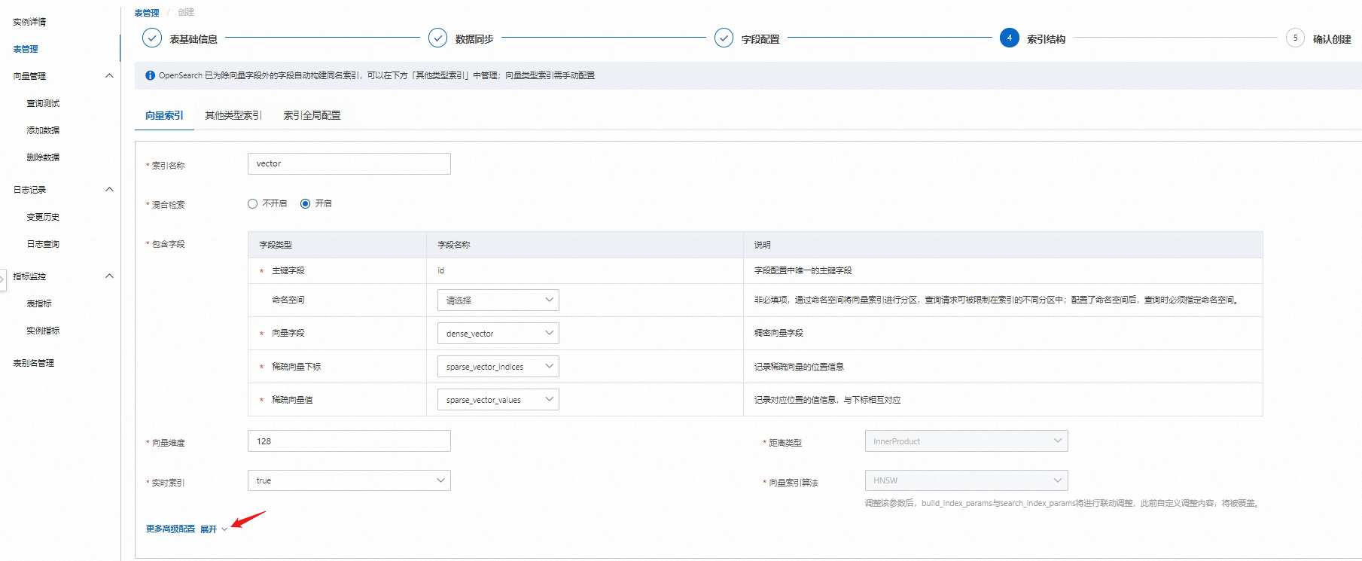
Task: Switch to the 索引全局配置 tab
Action: [x=312, y=115]
